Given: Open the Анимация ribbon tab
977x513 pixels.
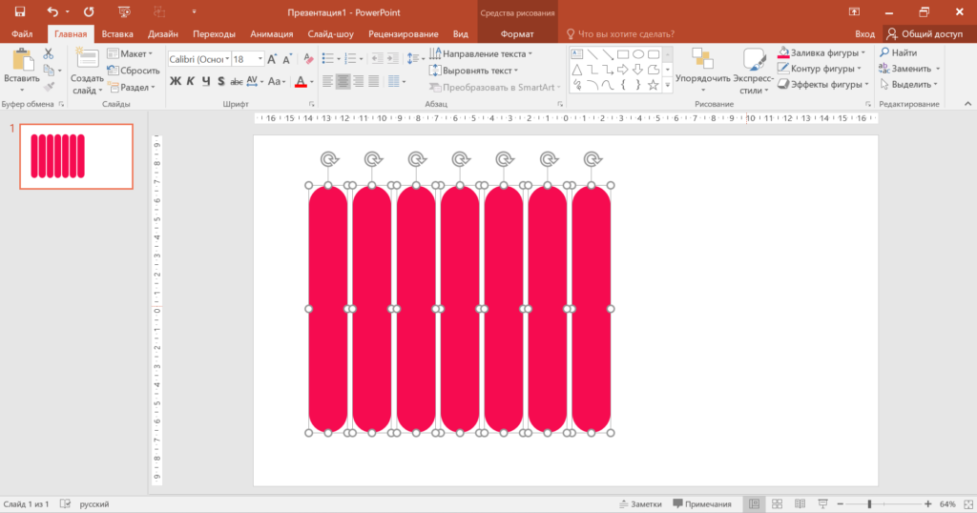Looking at the screenshot, I should [271, 33].
